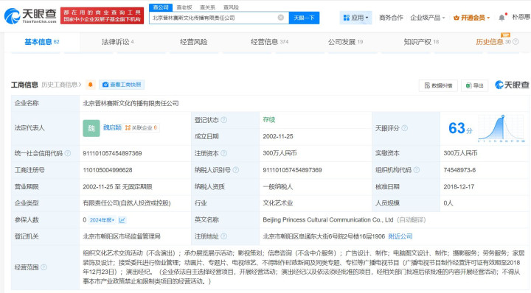Viewport: 531px width, 293px height.
Task: Open the 开通会员 dropdown
Action: 471,18
